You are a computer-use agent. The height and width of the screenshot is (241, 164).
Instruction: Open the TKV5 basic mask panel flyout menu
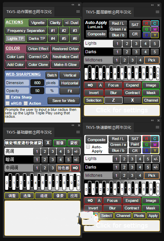78,132
